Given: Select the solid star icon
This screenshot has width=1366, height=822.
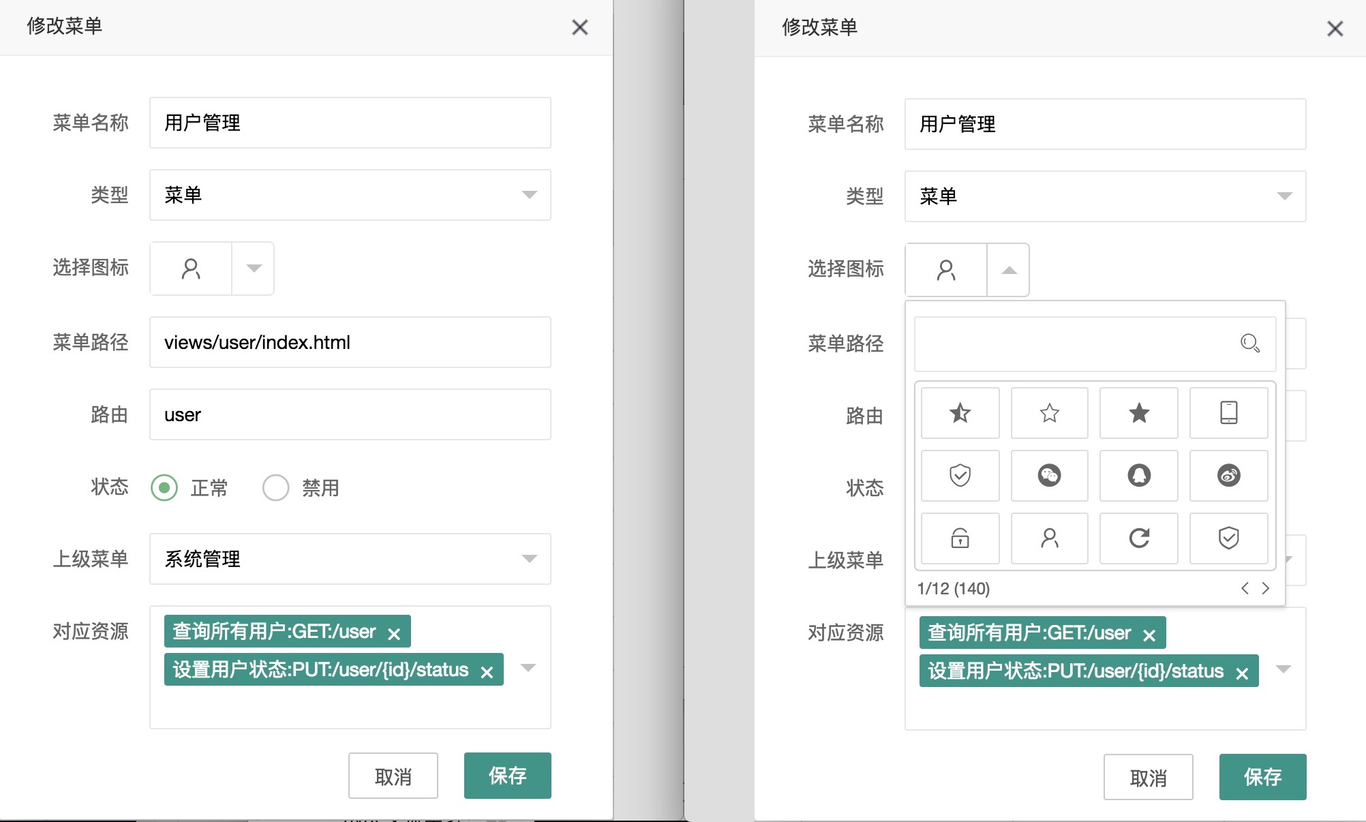Looking at the screenshot, I should click(x=1138, y=413).
